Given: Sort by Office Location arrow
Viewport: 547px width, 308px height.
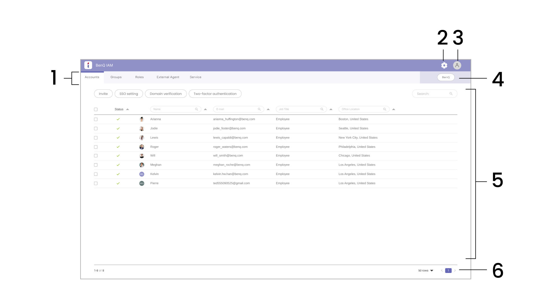Looking at the screenshot, I should [x=394, y=109].
